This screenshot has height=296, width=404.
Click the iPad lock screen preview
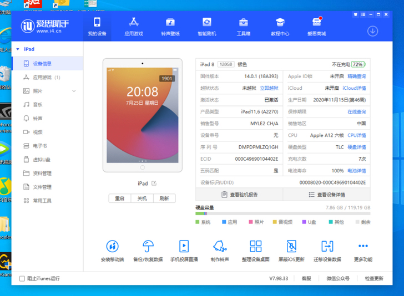coord(143,115)
